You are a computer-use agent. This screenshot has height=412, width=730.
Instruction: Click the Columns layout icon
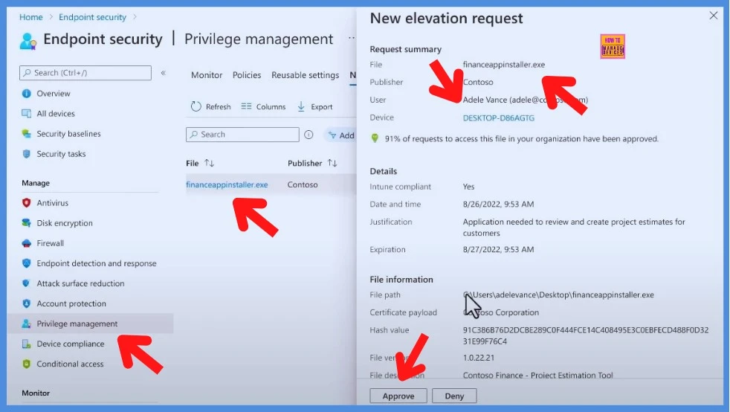point(246,106)
